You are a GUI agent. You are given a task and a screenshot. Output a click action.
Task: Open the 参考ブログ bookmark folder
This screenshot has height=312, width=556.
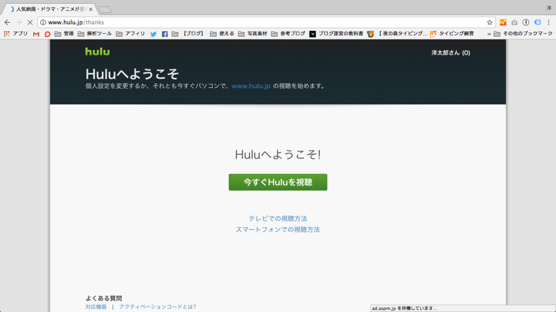tap(288, 34)
